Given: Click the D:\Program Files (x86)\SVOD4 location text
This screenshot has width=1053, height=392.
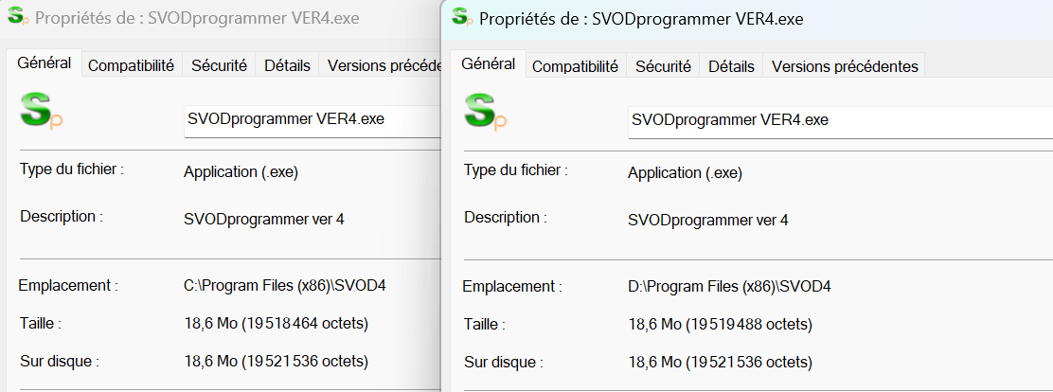Looking at the screenshot, I should pyautogui.click(x=729, y=286).
